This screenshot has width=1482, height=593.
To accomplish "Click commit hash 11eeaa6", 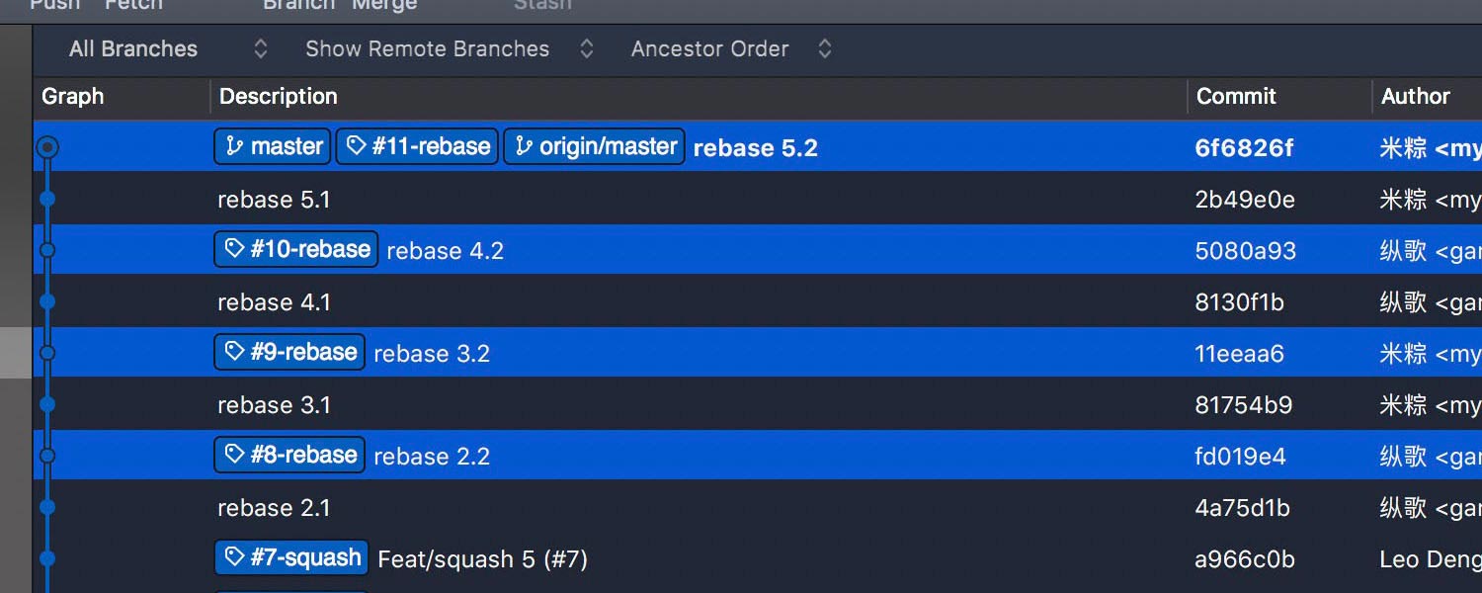I will (x=1239, y=354).
